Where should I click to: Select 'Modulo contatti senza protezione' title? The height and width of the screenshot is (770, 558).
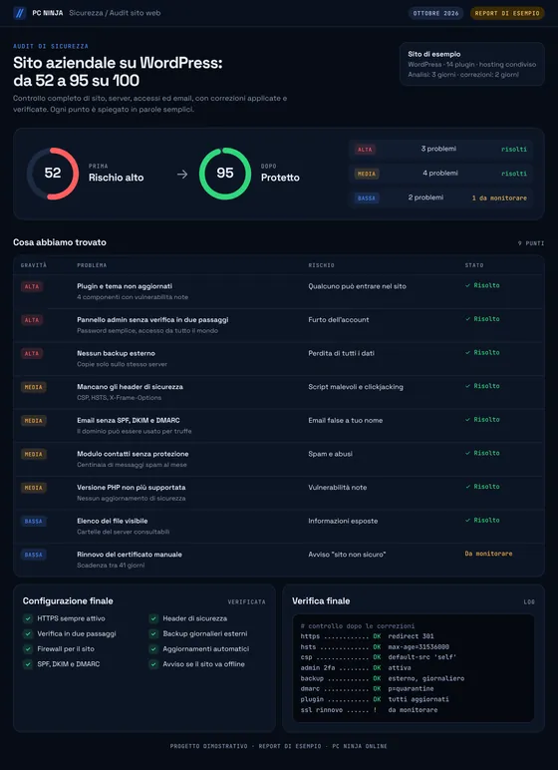(x=133, y=454)
